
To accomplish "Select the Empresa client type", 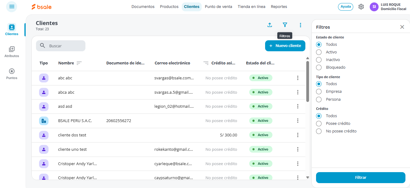I will click(319, 92).
